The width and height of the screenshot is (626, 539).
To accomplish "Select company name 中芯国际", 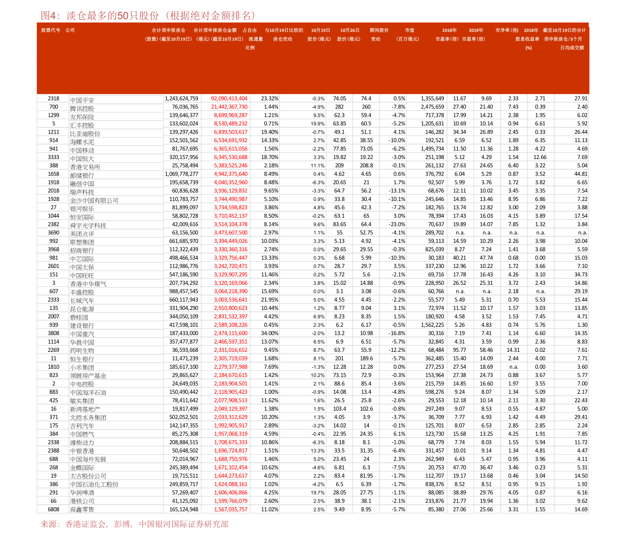I will (x=82, y=259).
